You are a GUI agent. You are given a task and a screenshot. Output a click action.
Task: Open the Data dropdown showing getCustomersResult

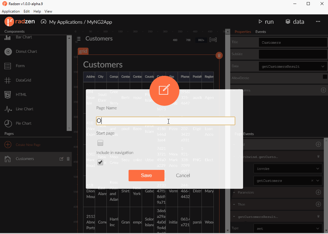click(x=292, y=66)
